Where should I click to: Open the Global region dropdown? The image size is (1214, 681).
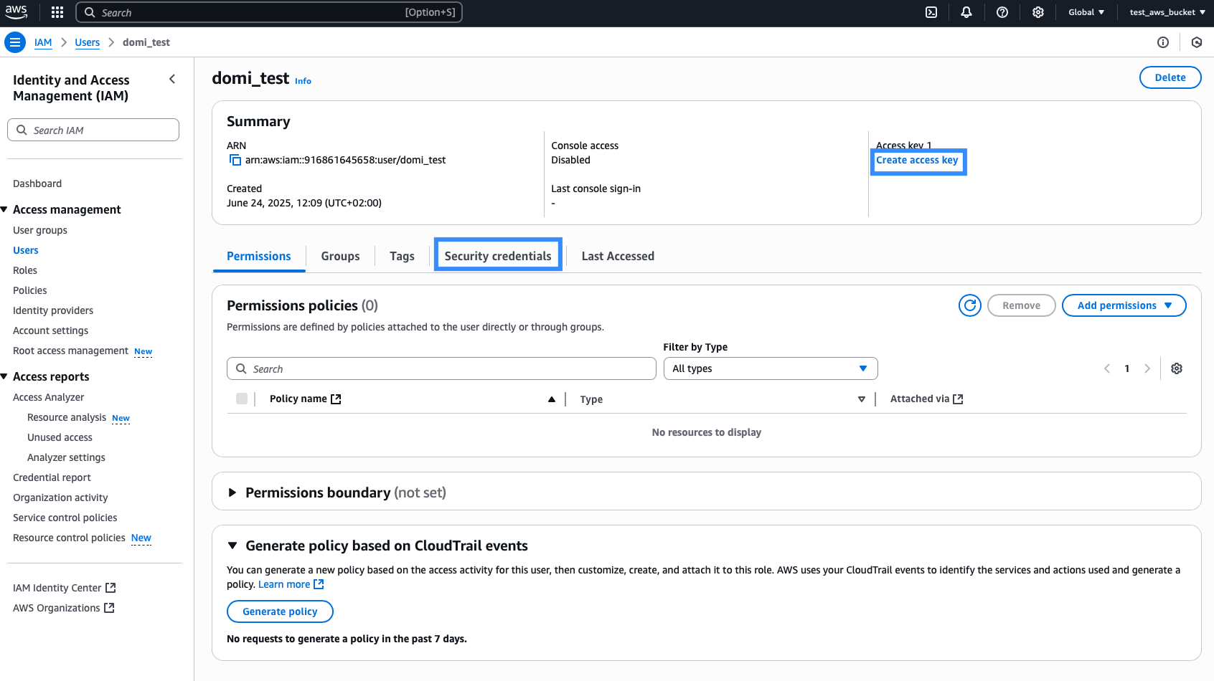(x=1086, y=12)
